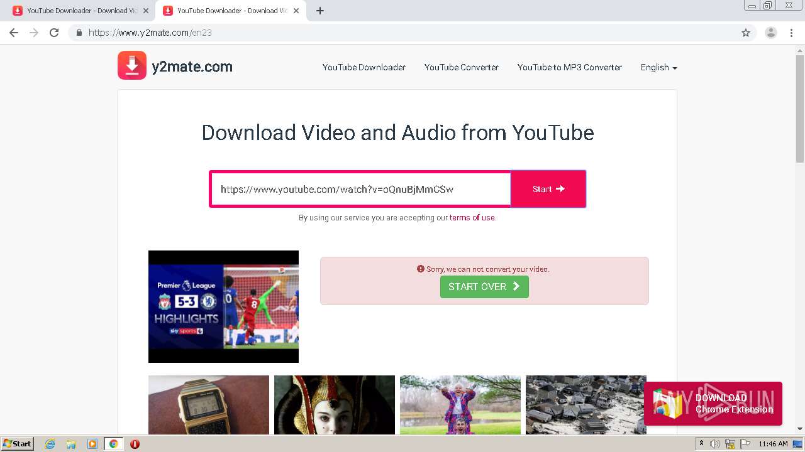This screenshot has height=452, width=805.
Task: Click the browser address bar URL
Action: coord(150,33)
